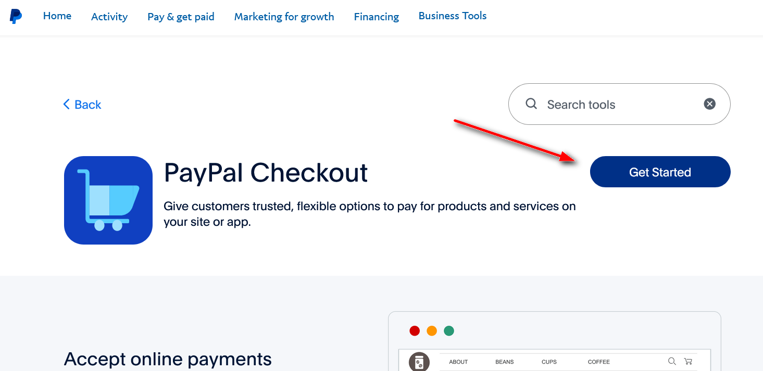Click the preview search magnifier icon
This screenshot has height=371, width=763.
(672, 361)
